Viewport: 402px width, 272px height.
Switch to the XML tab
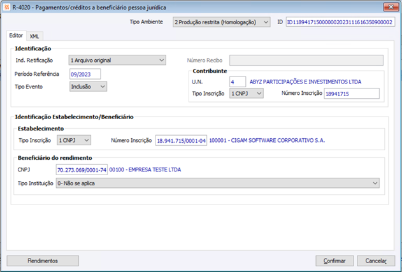(x=34, y=36)
